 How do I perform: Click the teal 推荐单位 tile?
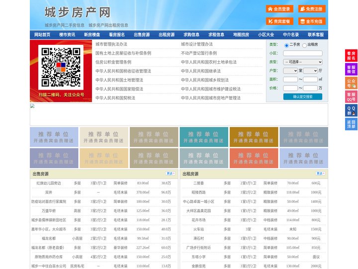click(x=204, y=137)
